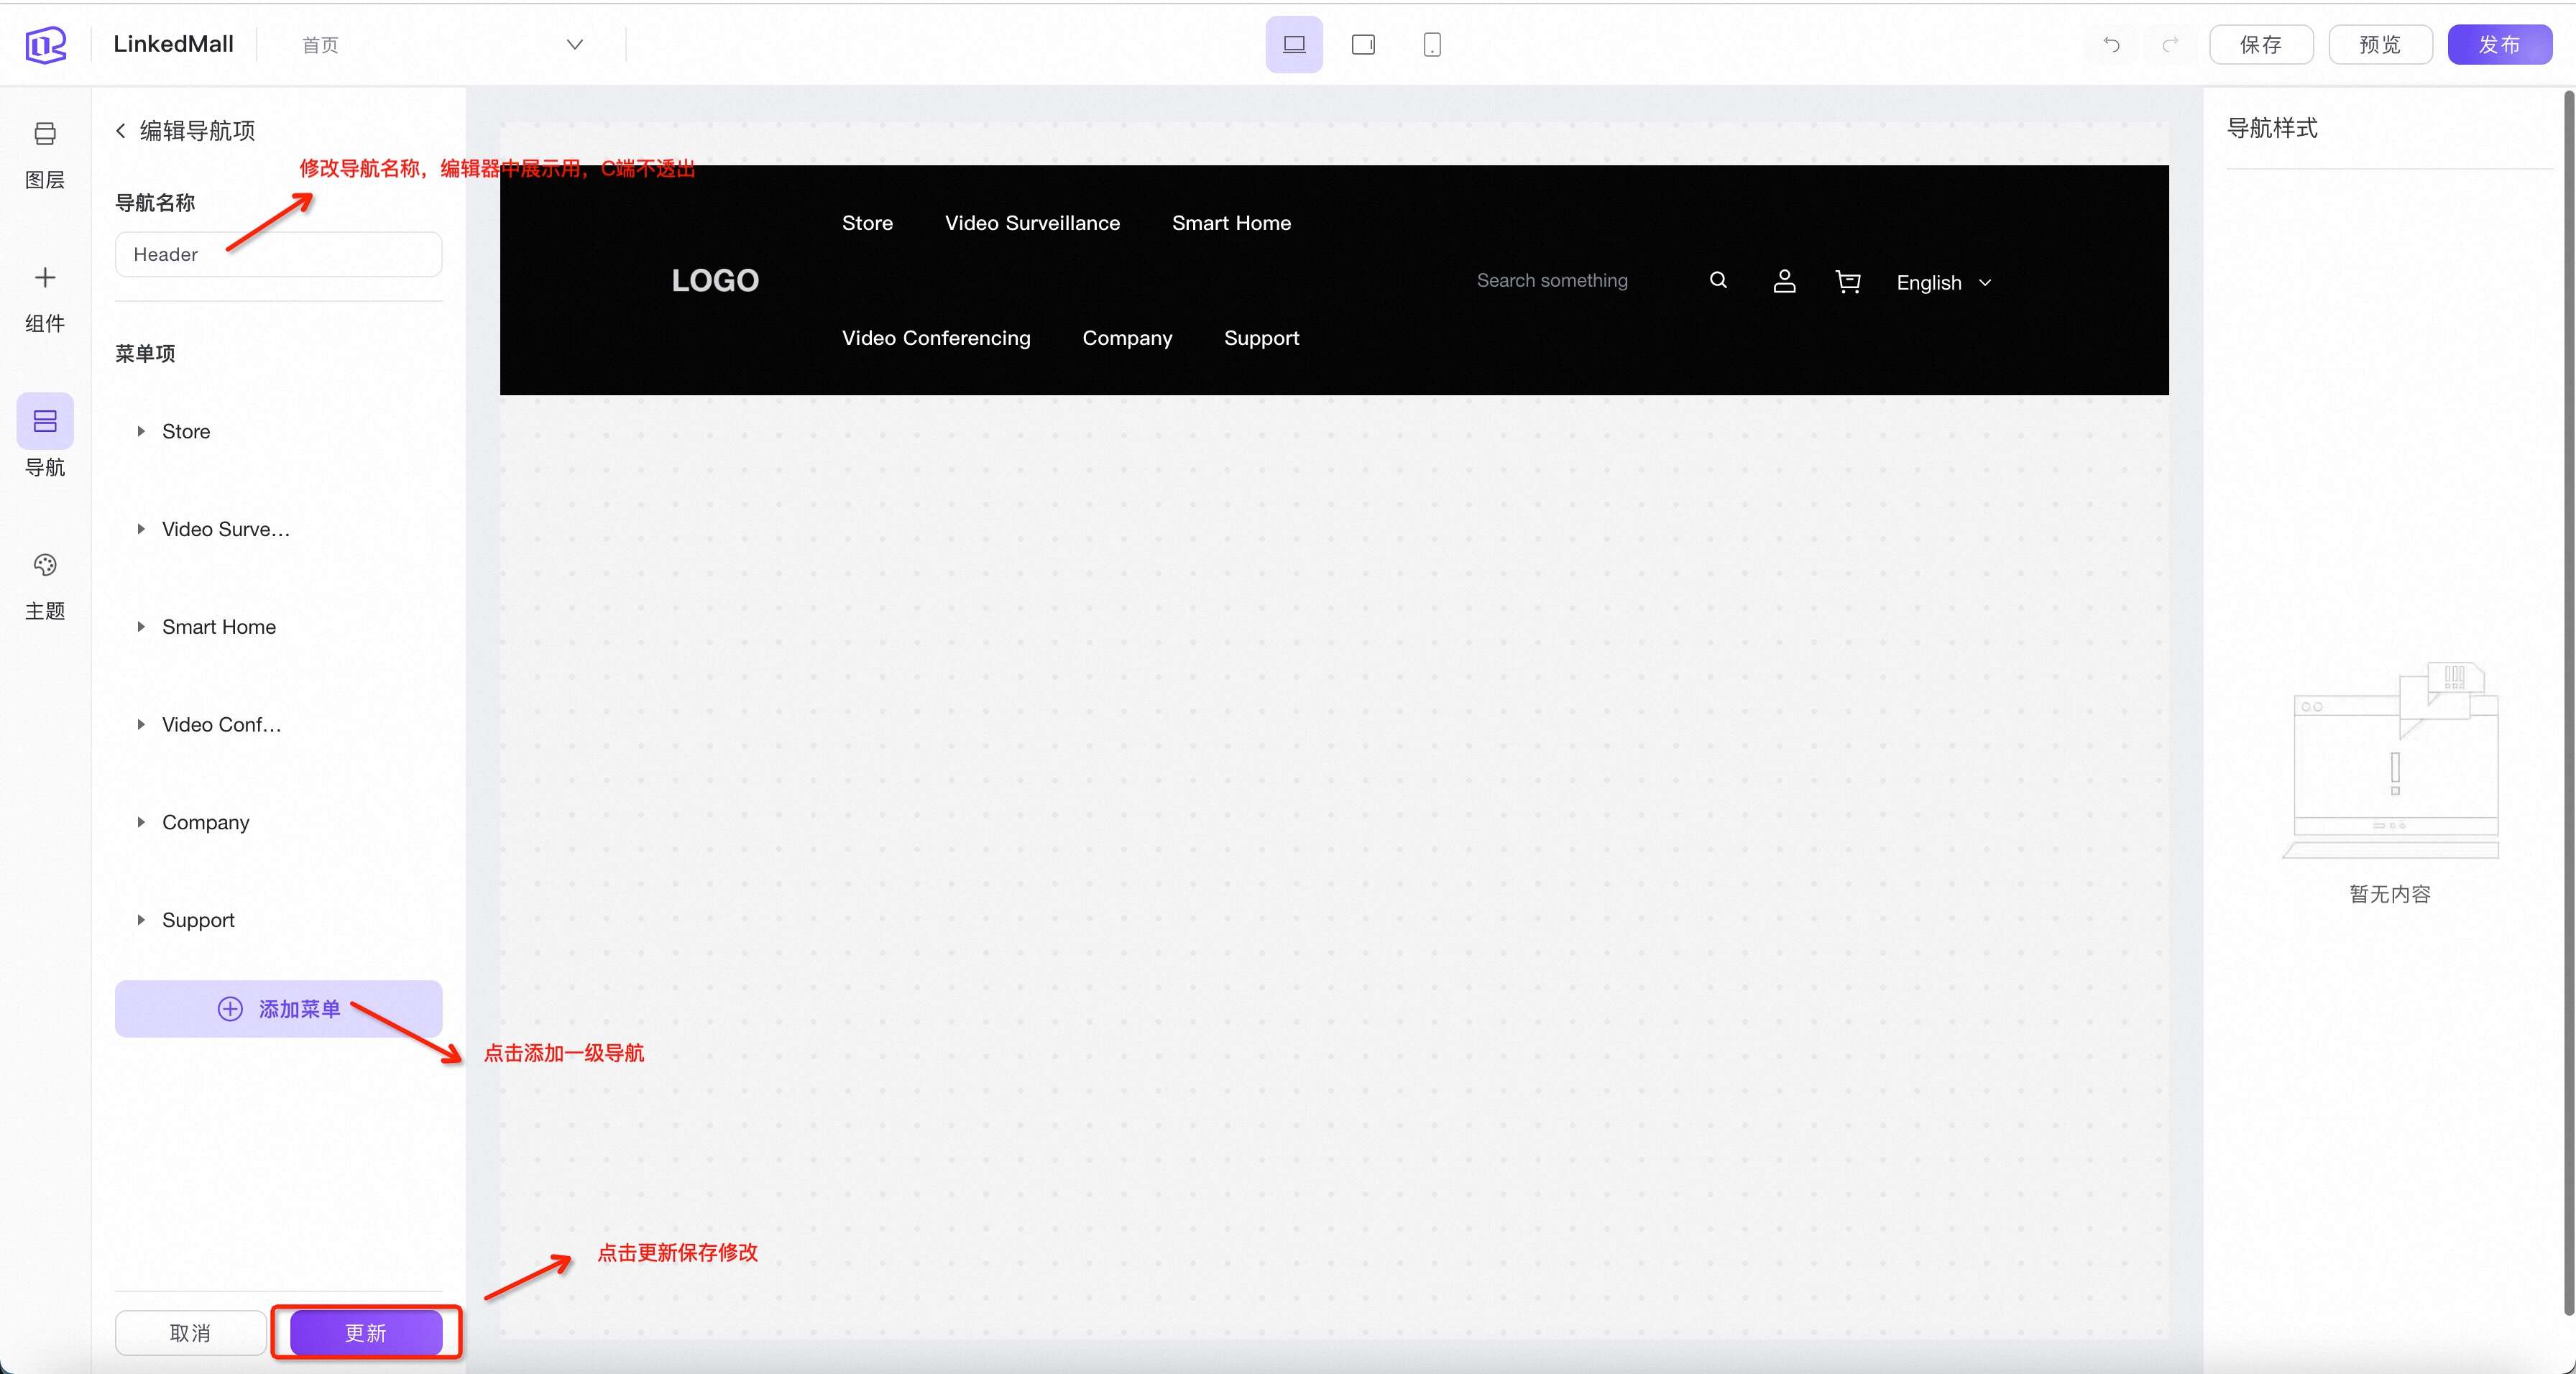Viewport: 2576px width, 1374px height.
Task: Click the back chevron beside 编辑导航项
Action: click(x=121, y=131)
